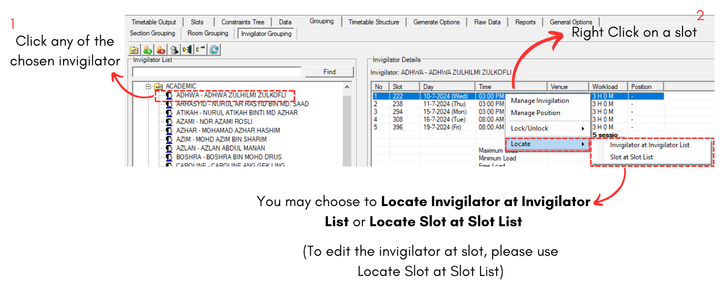Image resolution: width=722 pixels, height=284 pixels.
Task: Click the tree-structure toolbar icon
Action: 187,50
